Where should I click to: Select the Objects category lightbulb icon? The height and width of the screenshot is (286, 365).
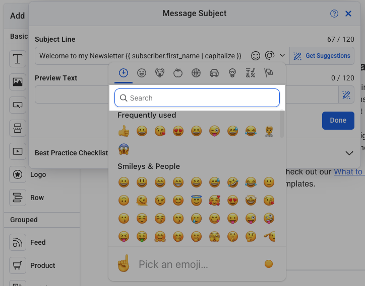click(x=232, y=73)
